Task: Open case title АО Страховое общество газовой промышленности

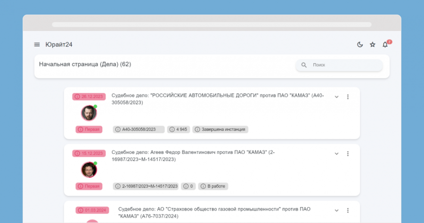Action: click(x=214, y=213)
